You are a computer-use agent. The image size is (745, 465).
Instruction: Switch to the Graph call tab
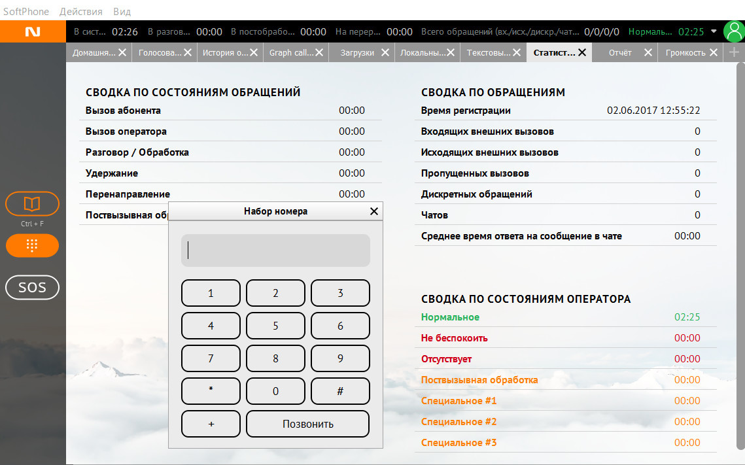[x=291, y=53]
